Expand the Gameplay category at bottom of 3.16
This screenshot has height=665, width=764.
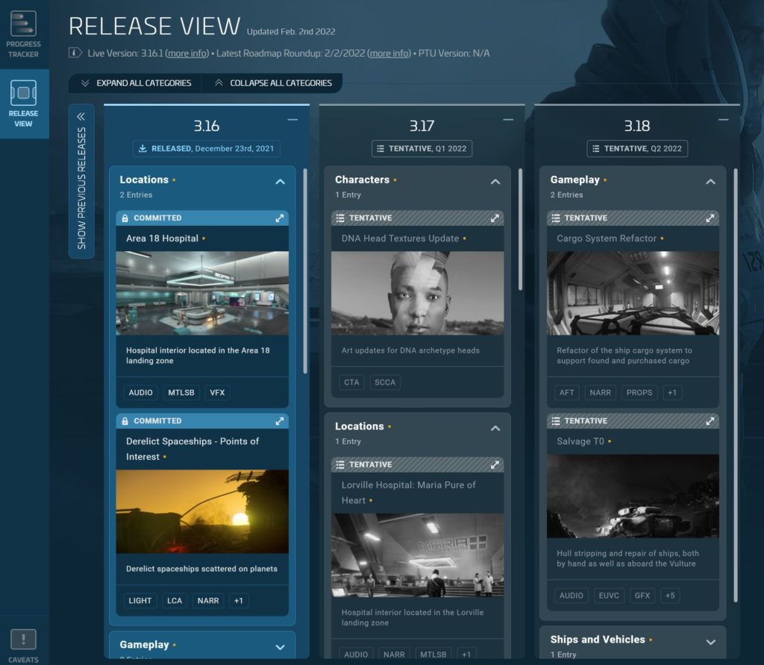point(280,646)
